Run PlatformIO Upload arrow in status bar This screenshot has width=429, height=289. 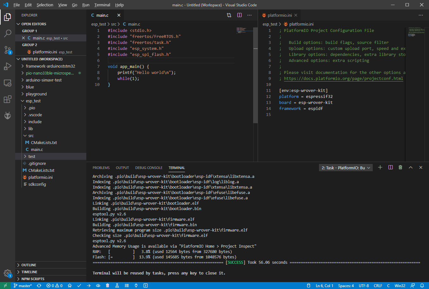point(89,286)
